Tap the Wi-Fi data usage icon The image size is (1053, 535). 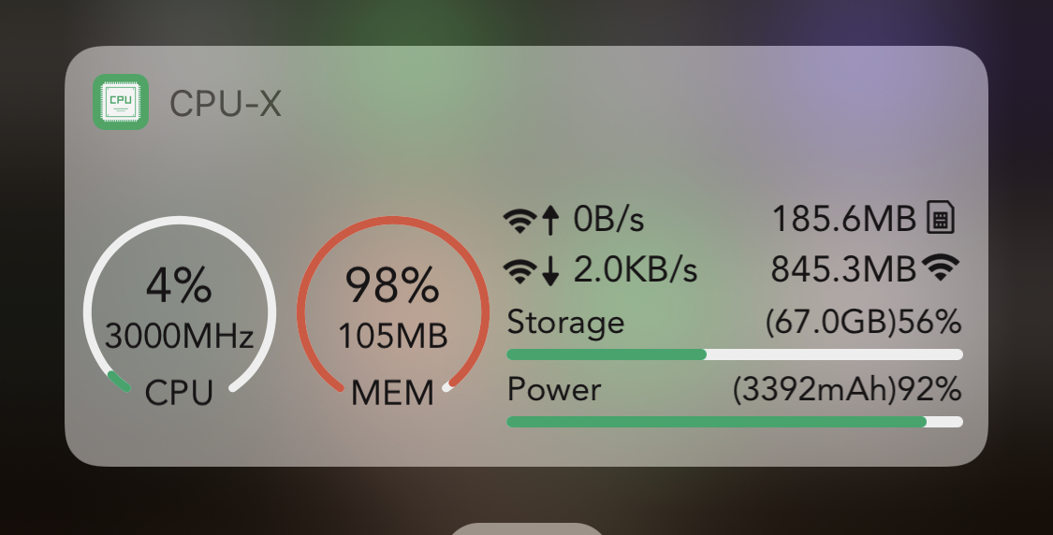tap(941, 267)
